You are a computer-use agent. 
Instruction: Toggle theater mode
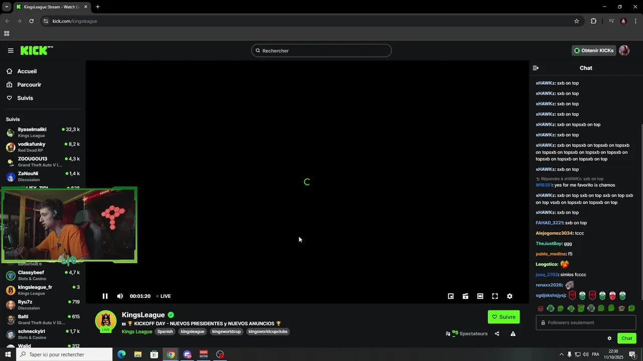point(480,296)
